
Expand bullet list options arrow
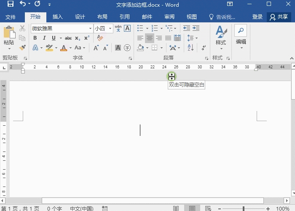(x=147, y=28)
